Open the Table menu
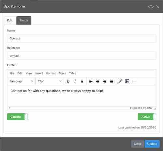Viewport: 163px width, 151px height. point(73,73)
